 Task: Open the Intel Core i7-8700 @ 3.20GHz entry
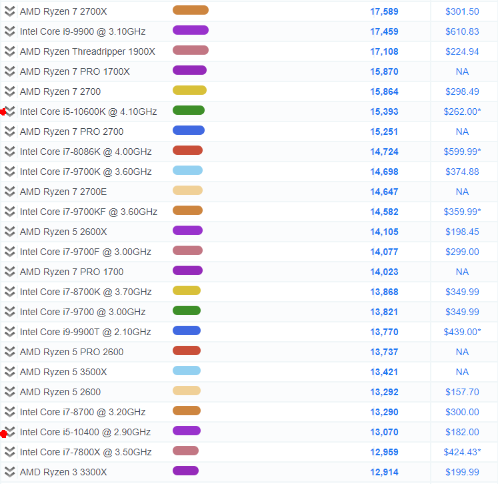tap(83, 412)
